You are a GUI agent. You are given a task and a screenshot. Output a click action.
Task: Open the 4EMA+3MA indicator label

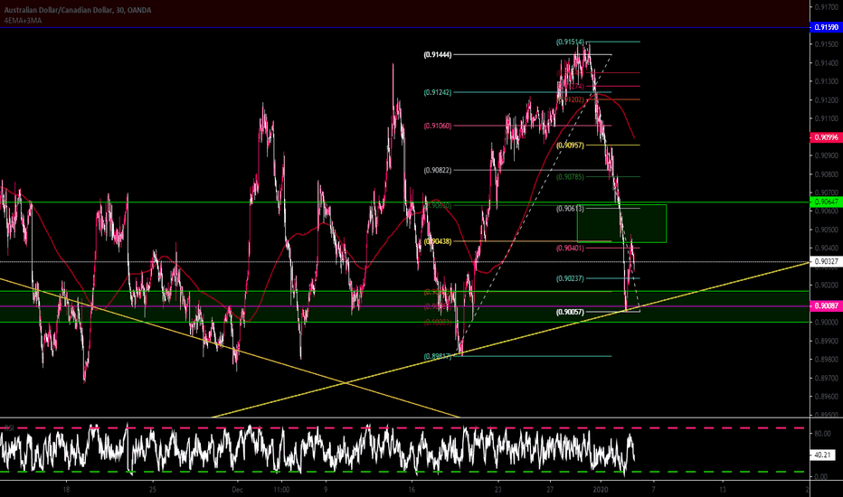pos(24,21)
